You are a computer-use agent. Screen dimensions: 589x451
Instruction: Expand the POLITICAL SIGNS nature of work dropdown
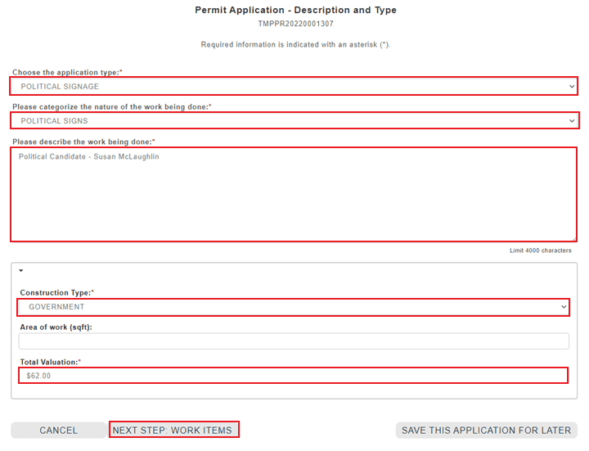point(293,120)
